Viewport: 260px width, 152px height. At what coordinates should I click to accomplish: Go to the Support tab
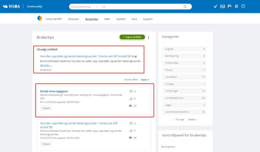148,19
